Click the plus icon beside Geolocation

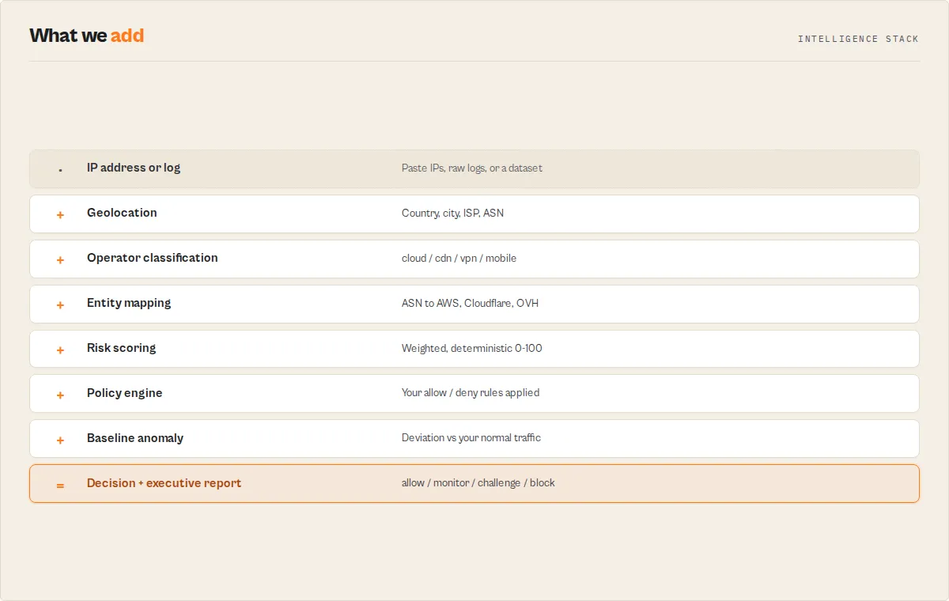coord(60,215)
